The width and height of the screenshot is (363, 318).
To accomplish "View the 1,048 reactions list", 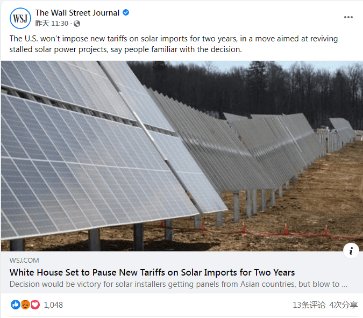I will click(x=53, y=305).
